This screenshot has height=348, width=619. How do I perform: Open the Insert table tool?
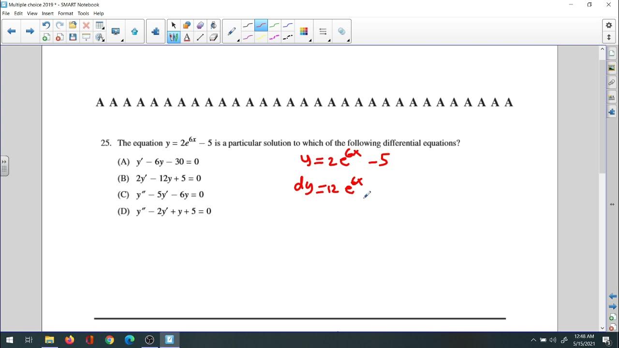(x=100, y=25)
